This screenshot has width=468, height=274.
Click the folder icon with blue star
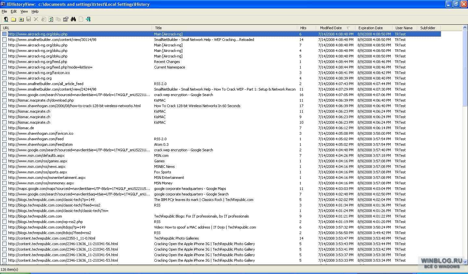[x=21, y=19]
